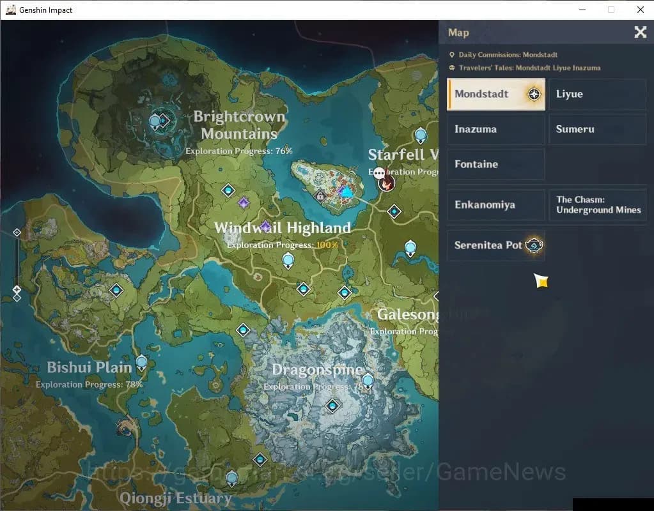Click the glowing blue marker in Mondstadt city
This screenshot has width=654, height=511.
coord(346,192)
